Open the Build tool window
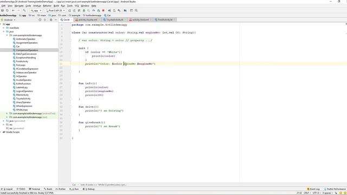 tap(48, 189)
